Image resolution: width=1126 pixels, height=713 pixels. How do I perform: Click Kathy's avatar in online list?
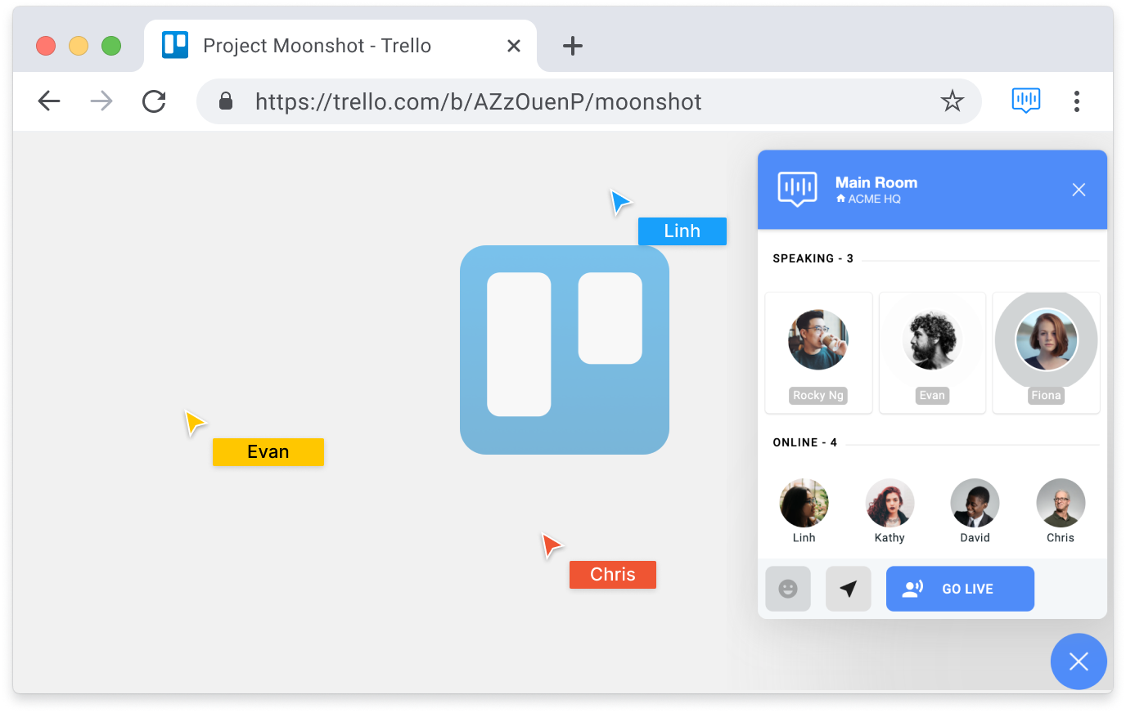tap(890, 503)
